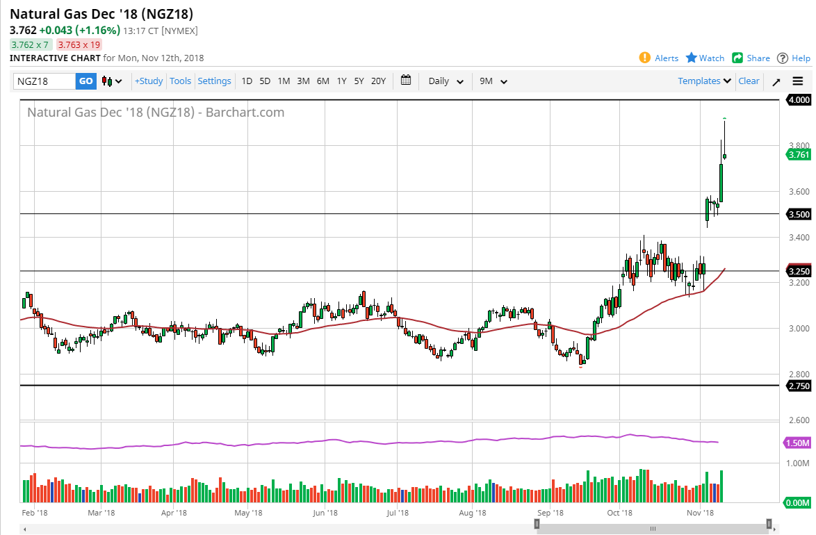This screenshot has width=816, height=535.
Task: Open the candlestick chart type selector
Action: (112, 81)
